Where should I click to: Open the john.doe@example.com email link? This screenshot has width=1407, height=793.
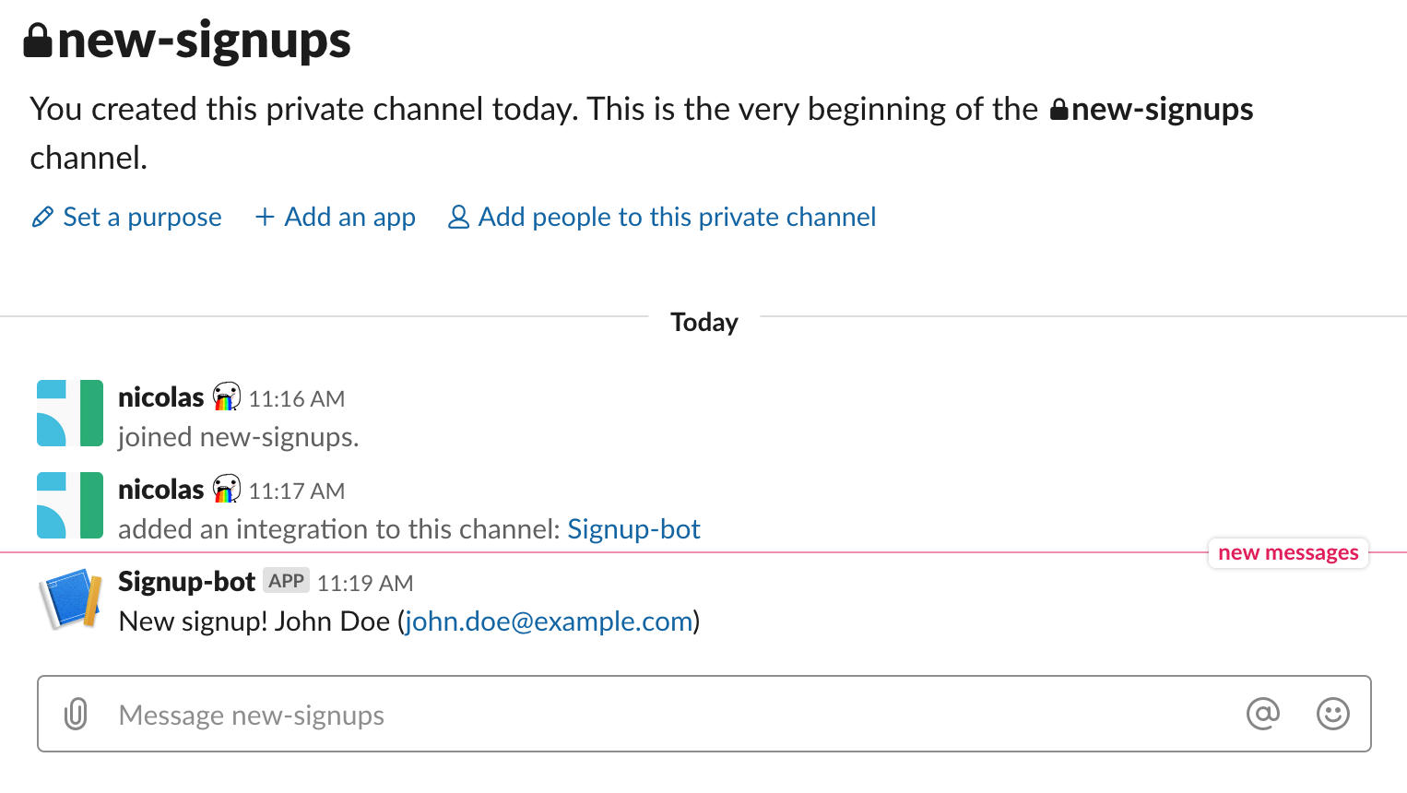(x=549, y=621)
